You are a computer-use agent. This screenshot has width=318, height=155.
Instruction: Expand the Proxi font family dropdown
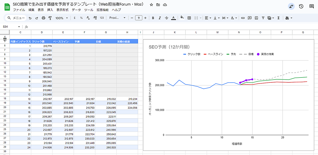pos(118,18)
